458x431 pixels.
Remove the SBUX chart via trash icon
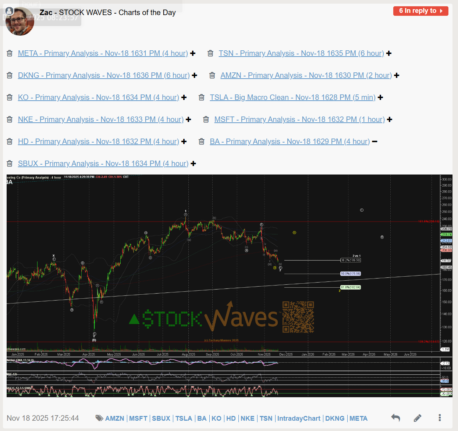[10, 164]
